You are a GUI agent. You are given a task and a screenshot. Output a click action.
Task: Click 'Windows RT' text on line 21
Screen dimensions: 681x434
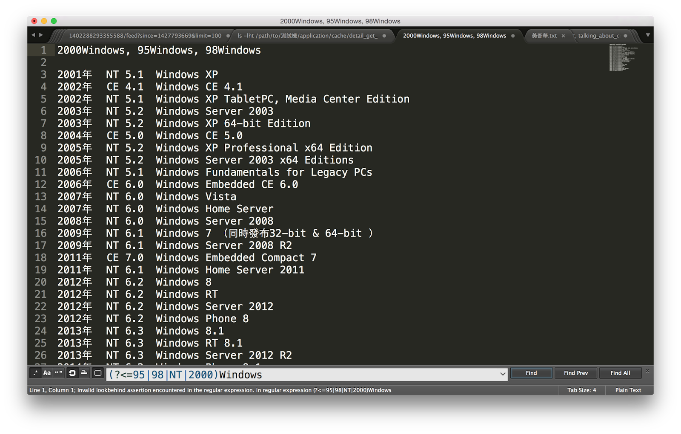[x=187, y=294]
